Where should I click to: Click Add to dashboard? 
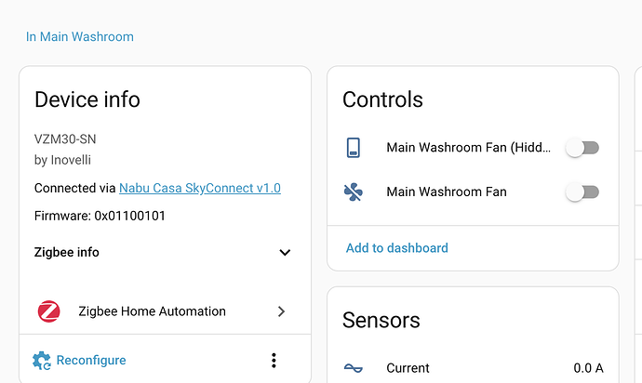397,248
